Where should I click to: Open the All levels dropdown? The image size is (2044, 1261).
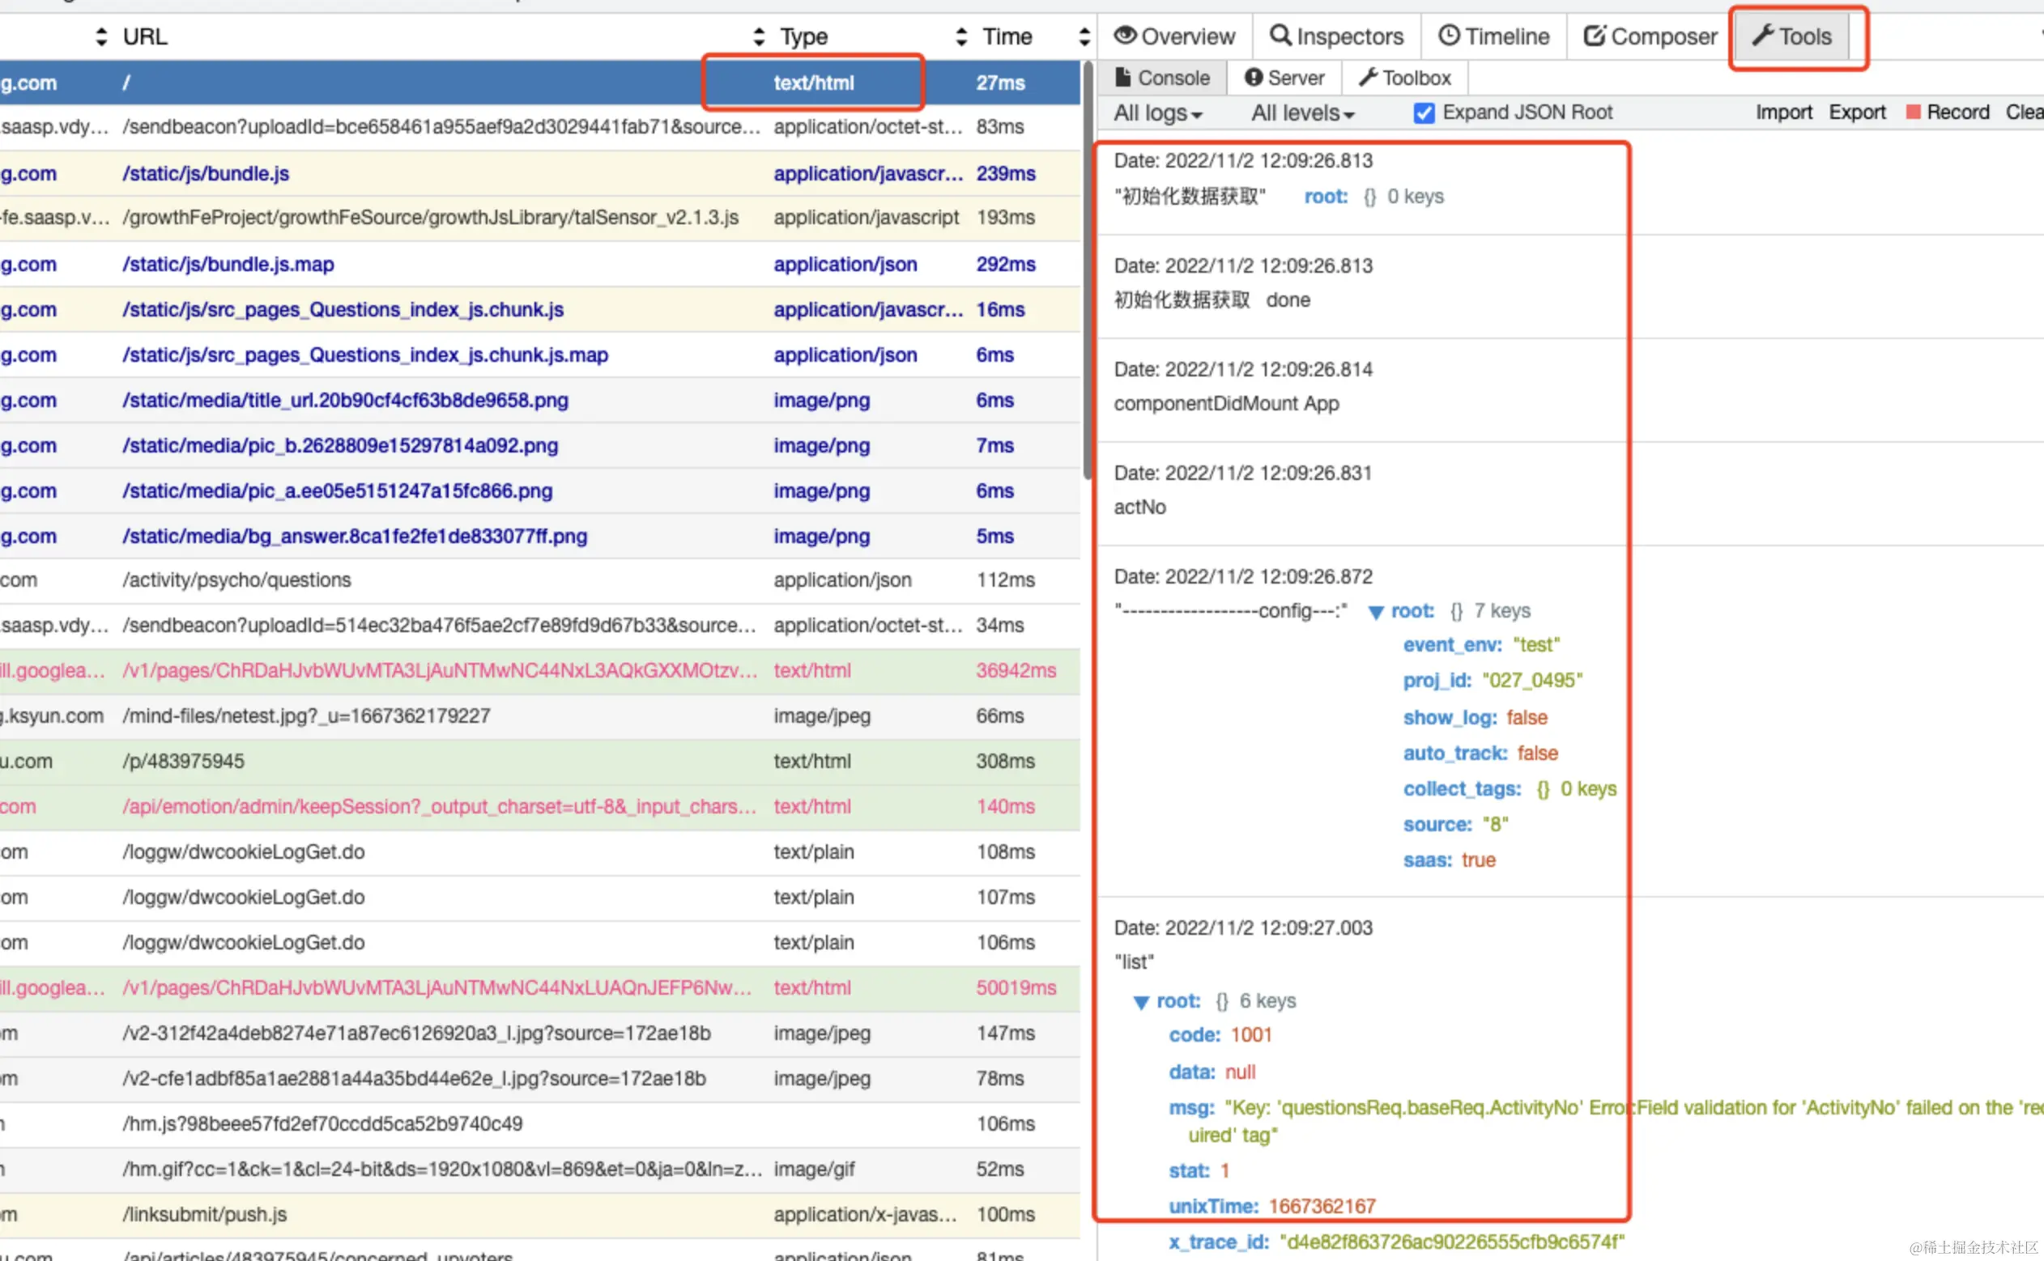pyautogui.click(x=1301, y=113)
